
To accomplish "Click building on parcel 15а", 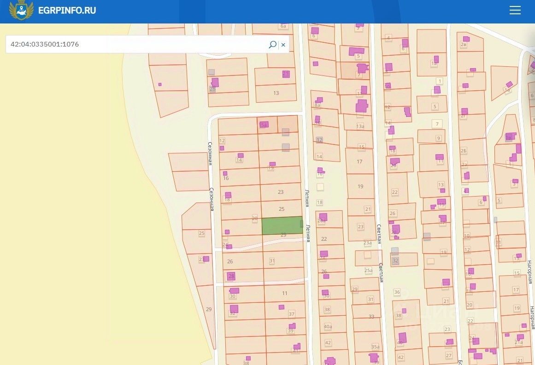I will [x=264, y=124].
